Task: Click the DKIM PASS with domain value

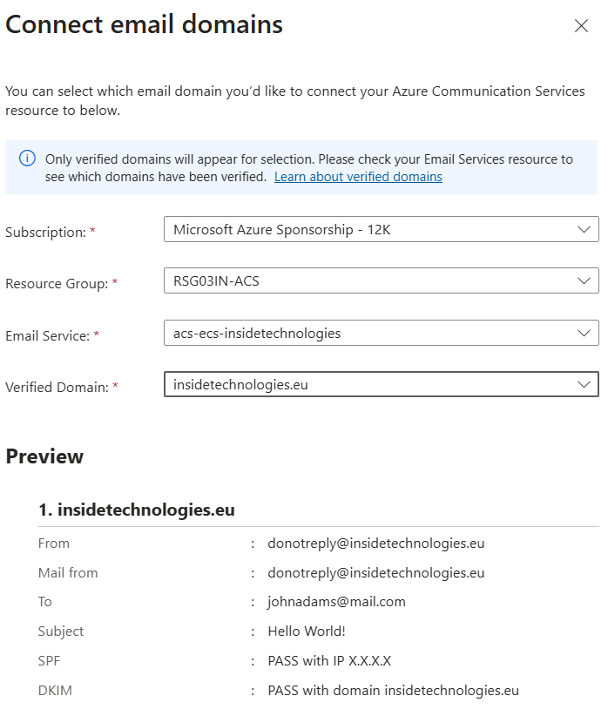Action: tap(393, 691)
